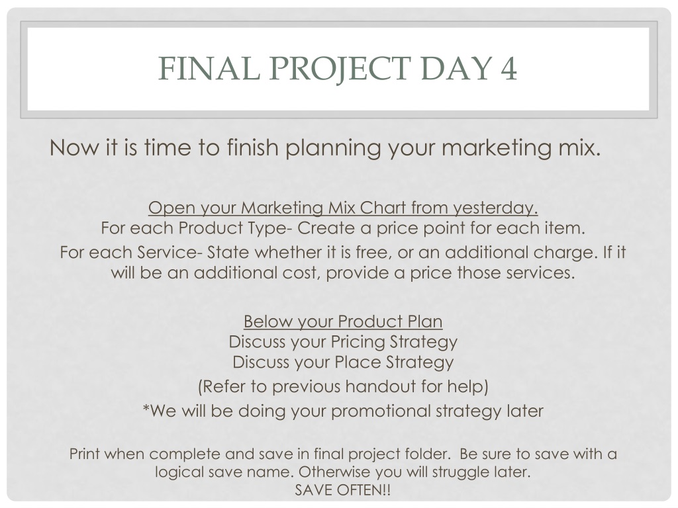Click the underlined Below your Product Plan heading

coord(343,321)
